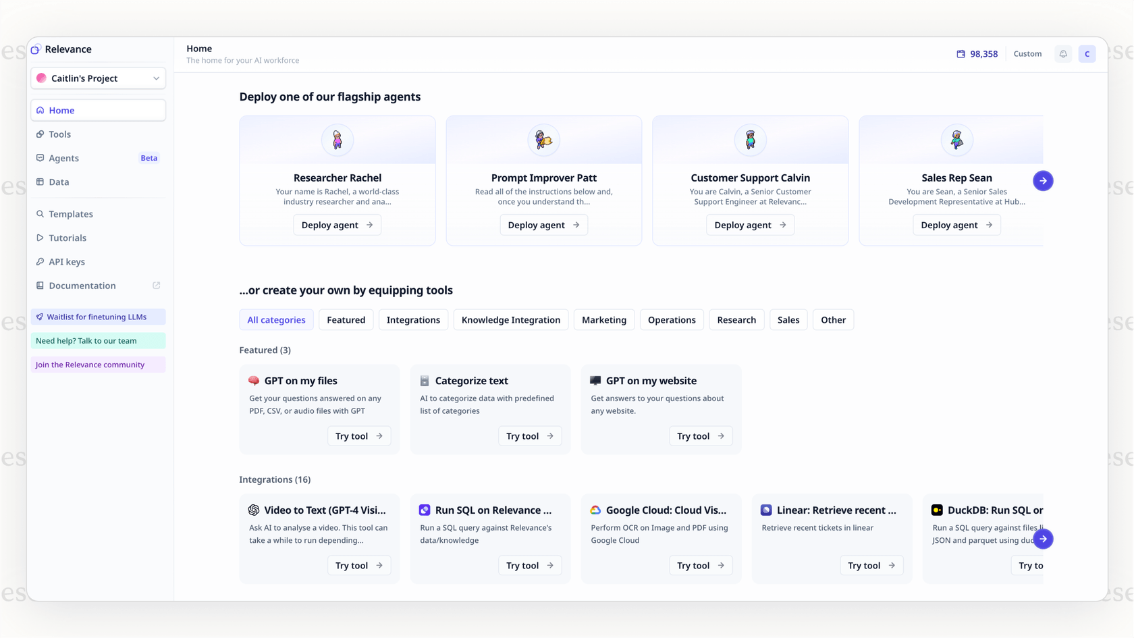Join the Relevance community
The width and height of the screenshot is (1134, 638).
[90, 364]
